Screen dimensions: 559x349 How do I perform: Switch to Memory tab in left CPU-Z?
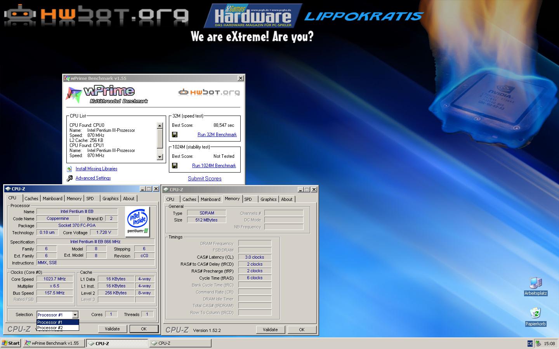[74, 199]
